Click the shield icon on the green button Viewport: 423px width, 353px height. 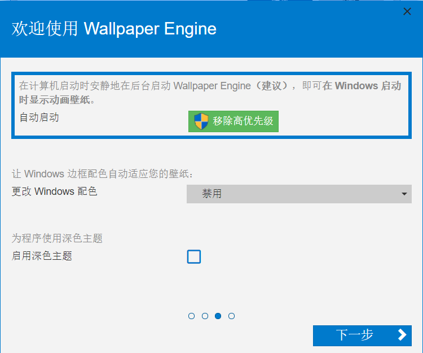pyautogui.click(x=201, y=121)
